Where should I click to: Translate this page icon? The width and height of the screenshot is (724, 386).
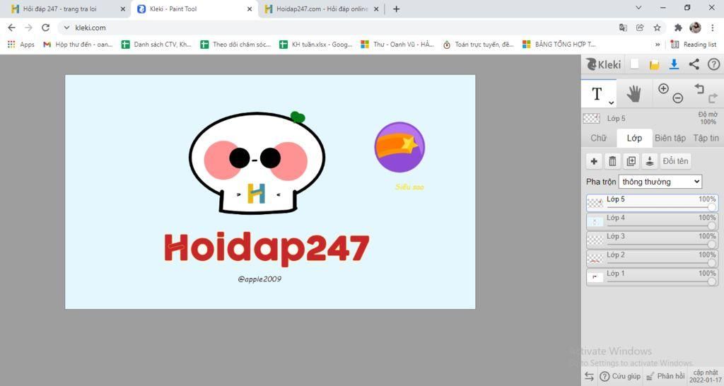623,28
